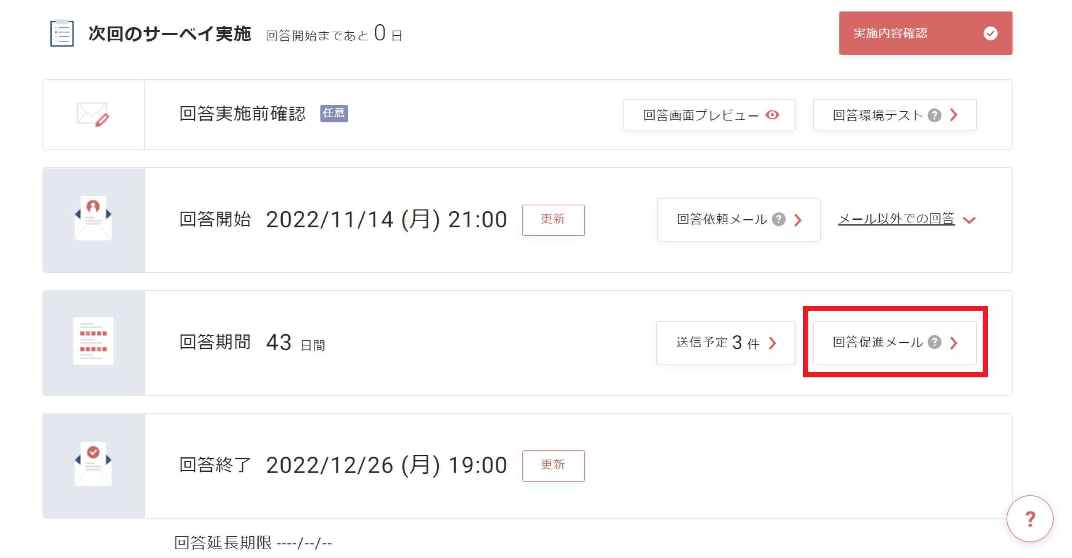Screen dimensions: 1072x558
Task: Open the 回答依頼メール button
Action: click(739, 220)
